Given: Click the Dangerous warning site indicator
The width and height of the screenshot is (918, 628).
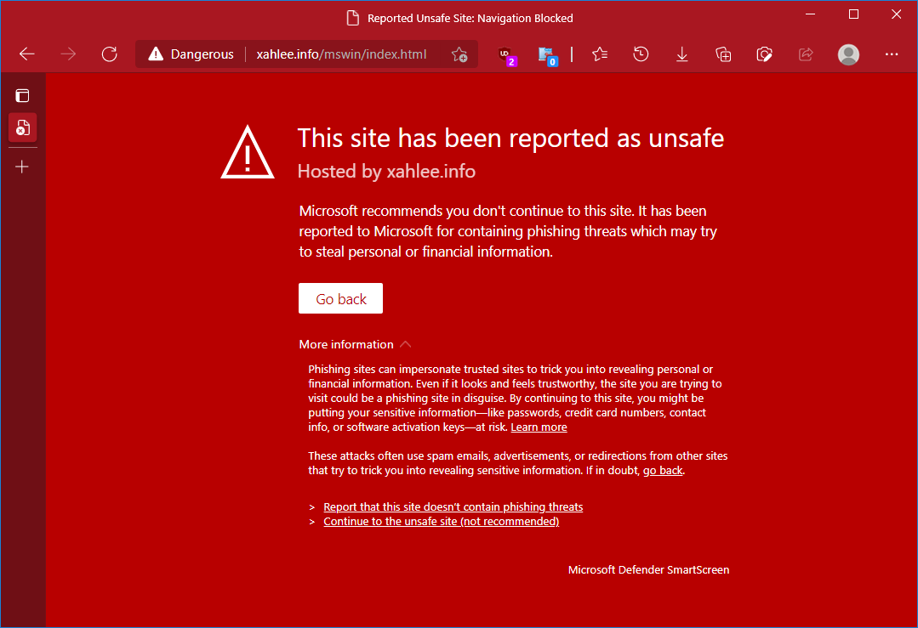Looking at the screenshot, I should point(191,54).
